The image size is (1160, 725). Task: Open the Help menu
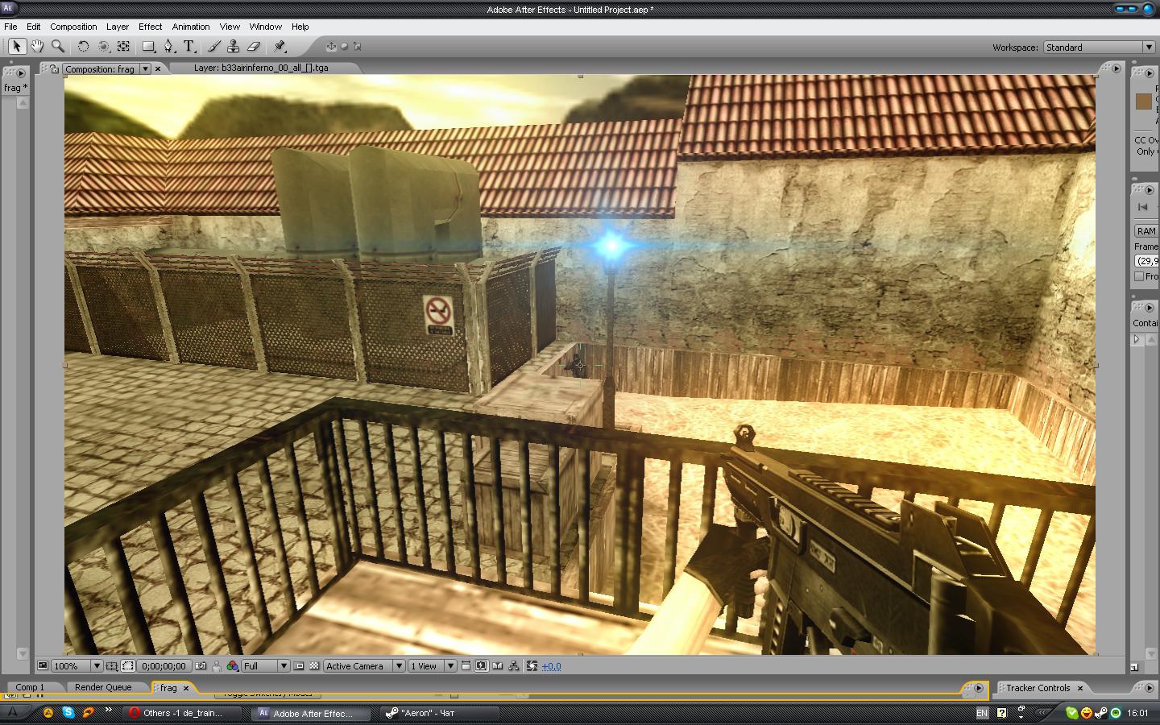coord(300,27)
